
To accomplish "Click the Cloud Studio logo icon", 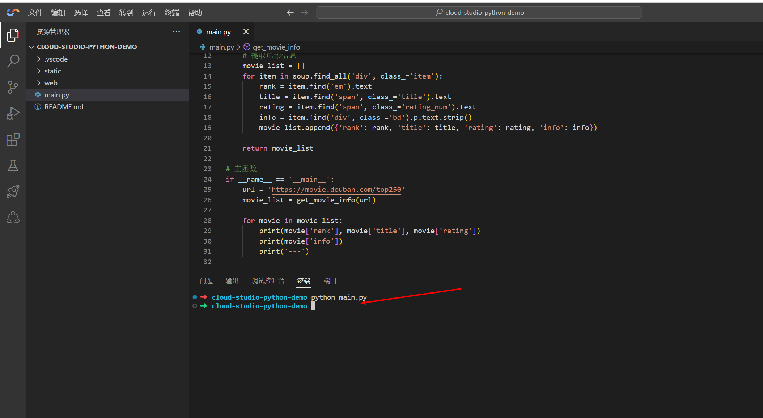I will (13, 13).
